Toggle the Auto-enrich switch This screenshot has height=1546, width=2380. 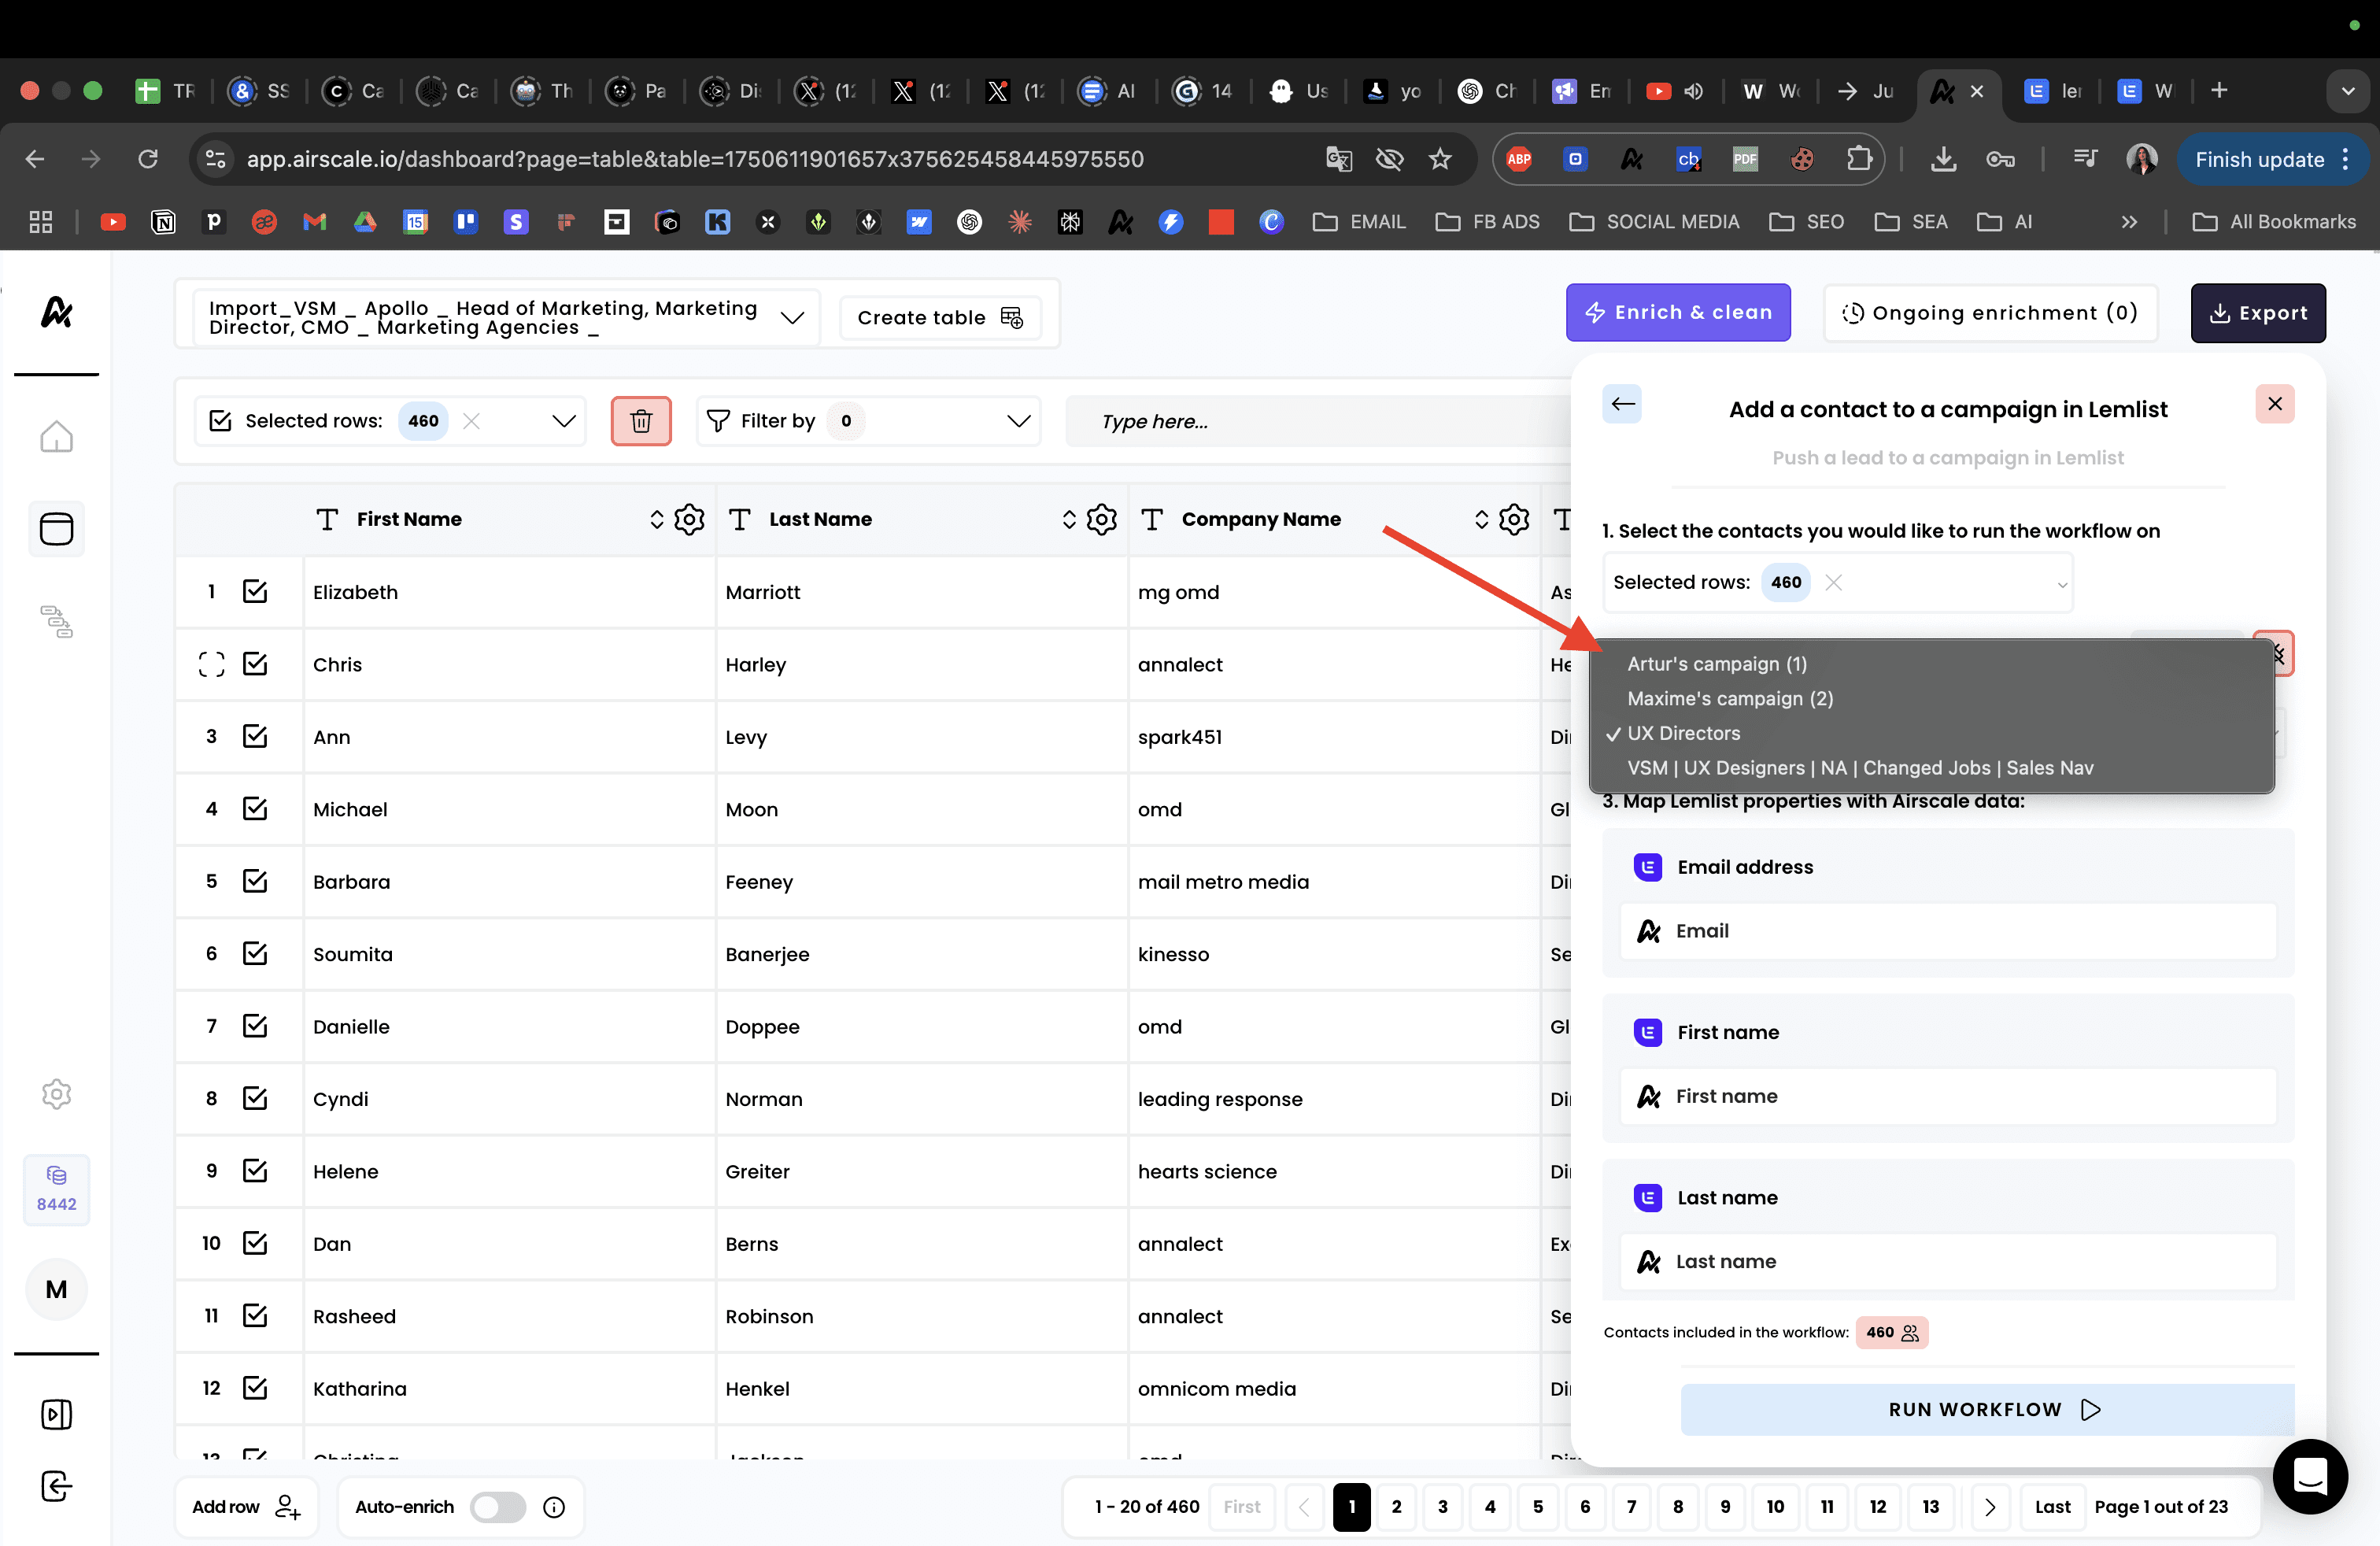point(498,1507)
